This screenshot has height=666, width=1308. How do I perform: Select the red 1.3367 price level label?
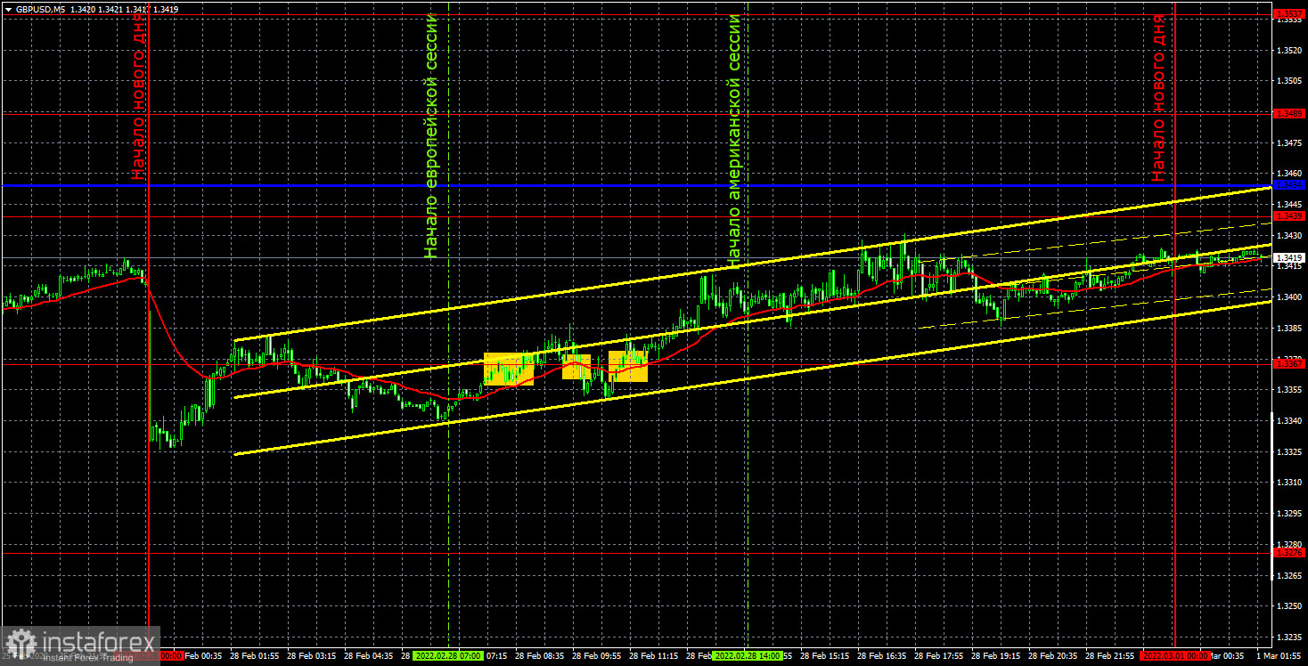tap(1289, 363)
